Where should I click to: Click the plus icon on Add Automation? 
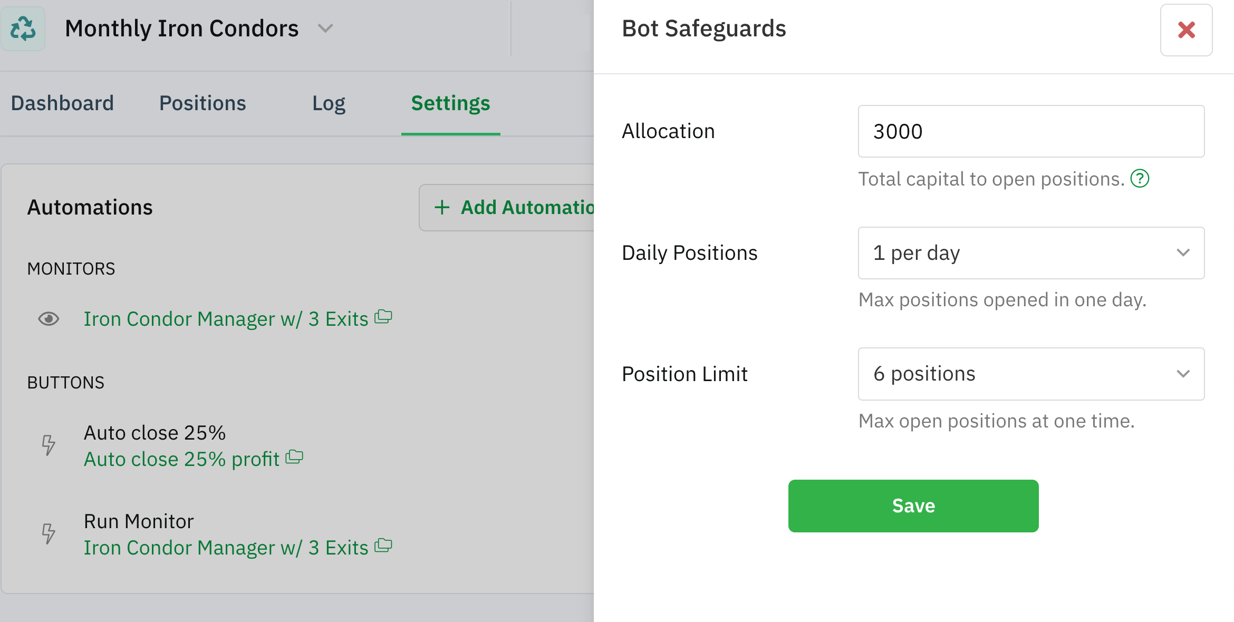442,208
